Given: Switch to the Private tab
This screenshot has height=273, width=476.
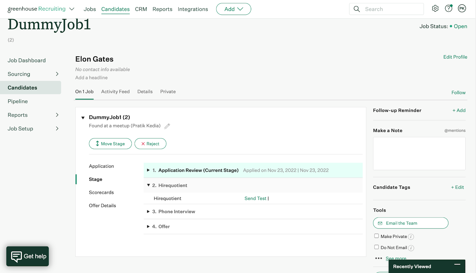Looking at the screenshot, I should pyautogui.click(x=168, y=92).
